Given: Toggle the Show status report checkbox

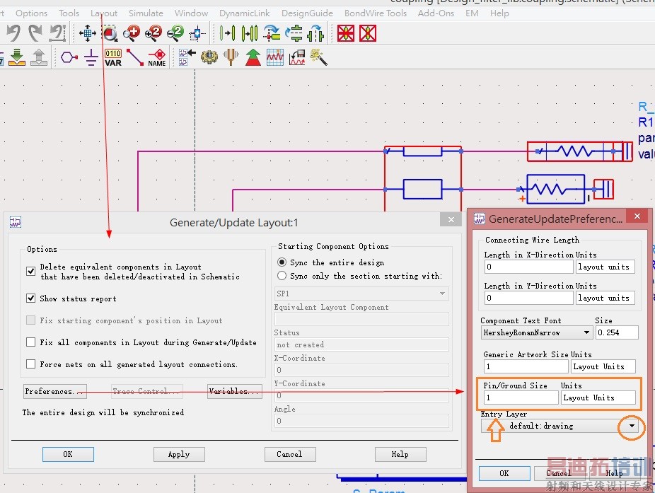Looking at the screenshot, I should pyautogui.click(x=30, y=298).
